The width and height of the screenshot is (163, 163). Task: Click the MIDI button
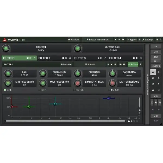tap(156, 116)
